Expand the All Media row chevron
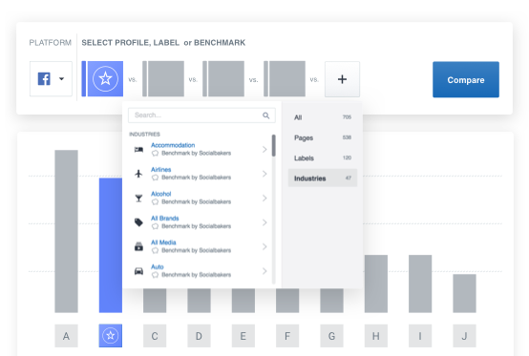 [x=264, y=247]
